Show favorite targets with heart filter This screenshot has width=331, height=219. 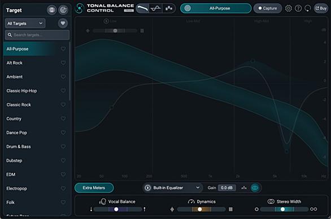click(63, 23)
